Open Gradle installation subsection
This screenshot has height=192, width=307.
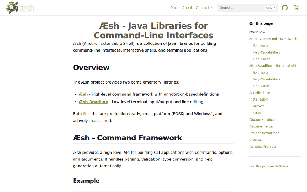(259, 113)
